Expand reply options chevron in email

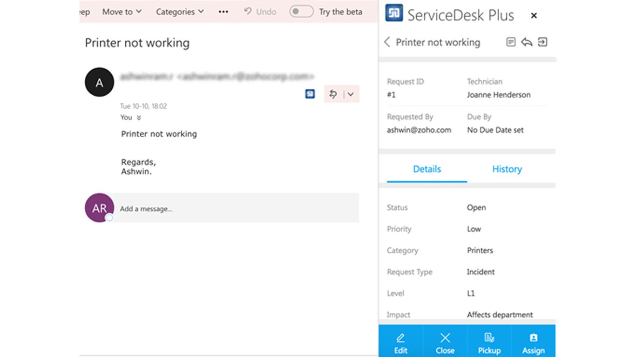coord(351,94)
